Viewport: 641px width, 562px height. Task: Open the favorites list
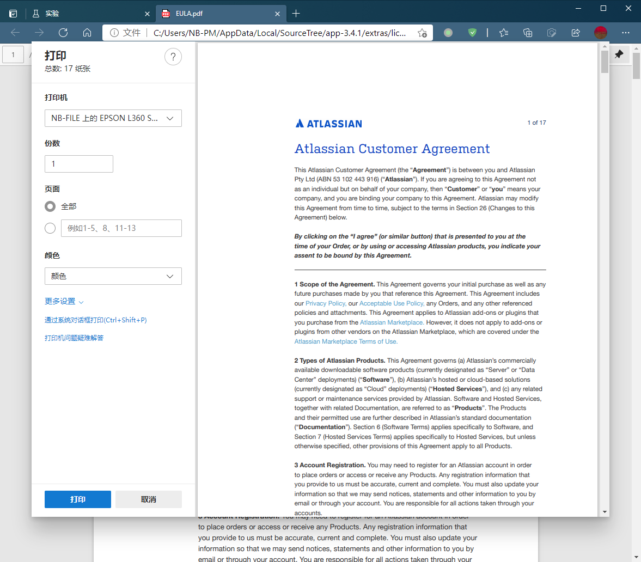coord(504,33)
